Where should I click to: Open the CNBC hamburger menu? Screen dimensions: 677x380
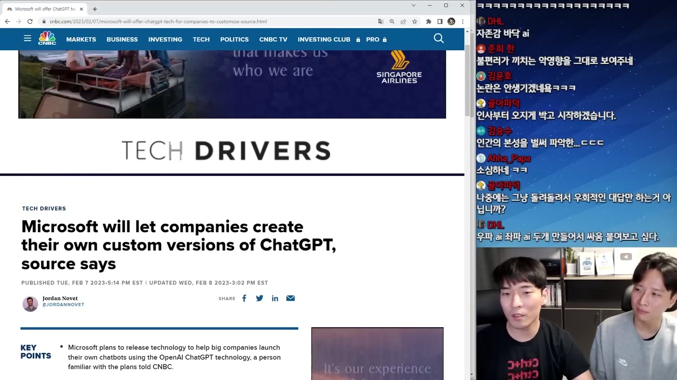coord(27,38)
